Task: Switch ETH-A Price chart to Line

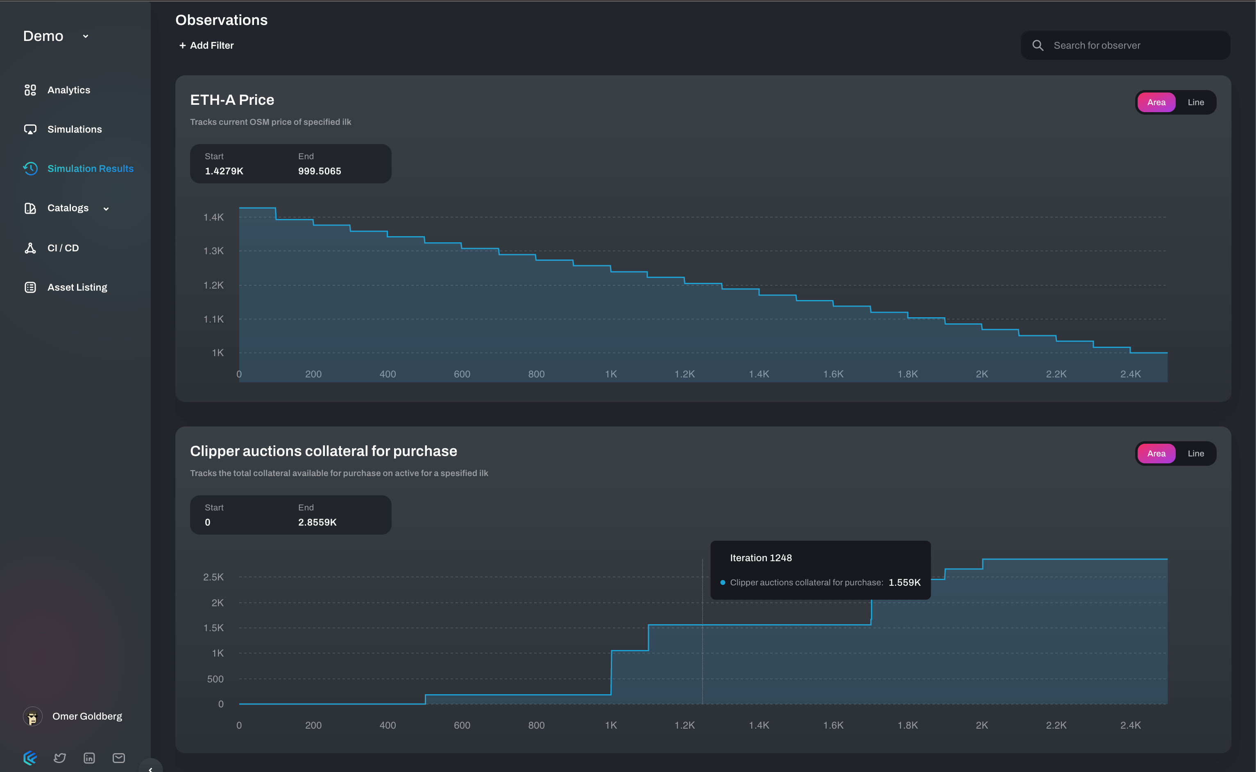Action: 1195,102
